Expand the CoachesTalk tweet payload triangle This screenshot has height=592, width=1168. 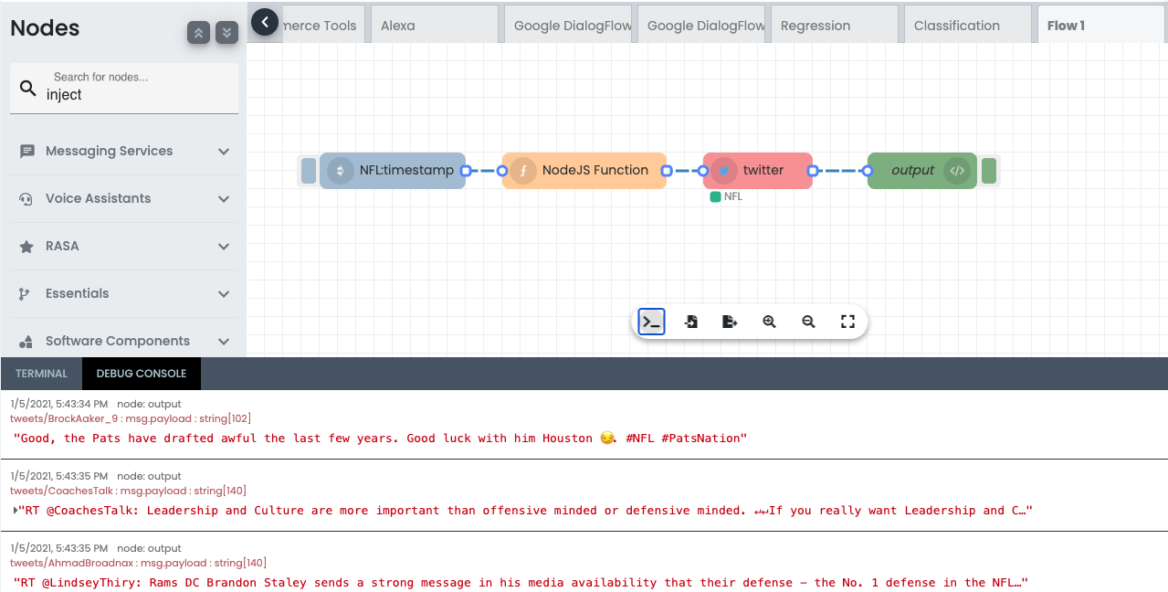(x=16, y=511)
